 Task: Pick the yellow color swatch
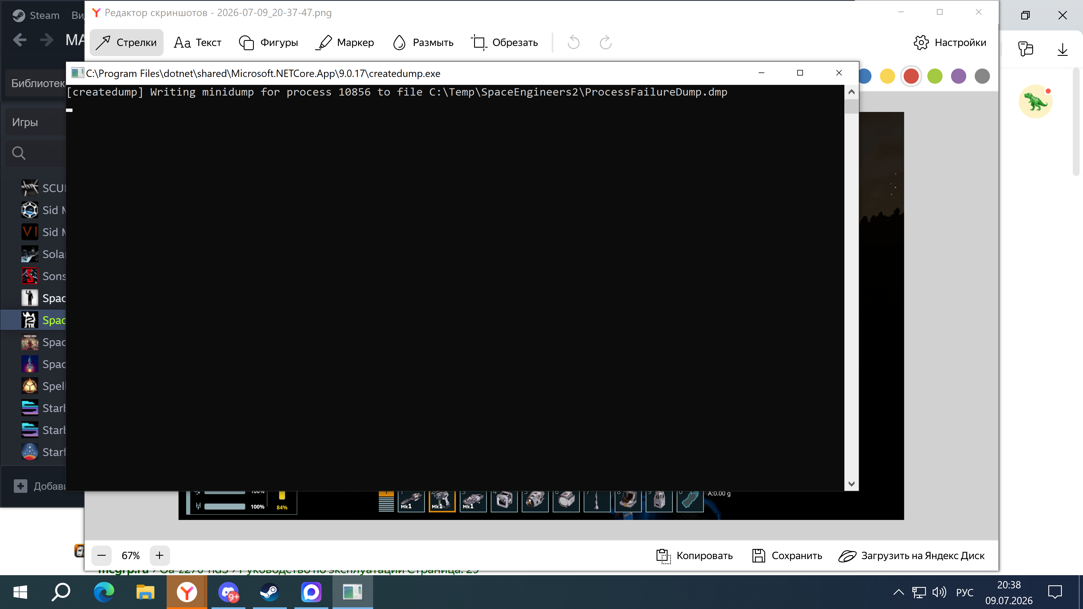(x=888, y=76)
